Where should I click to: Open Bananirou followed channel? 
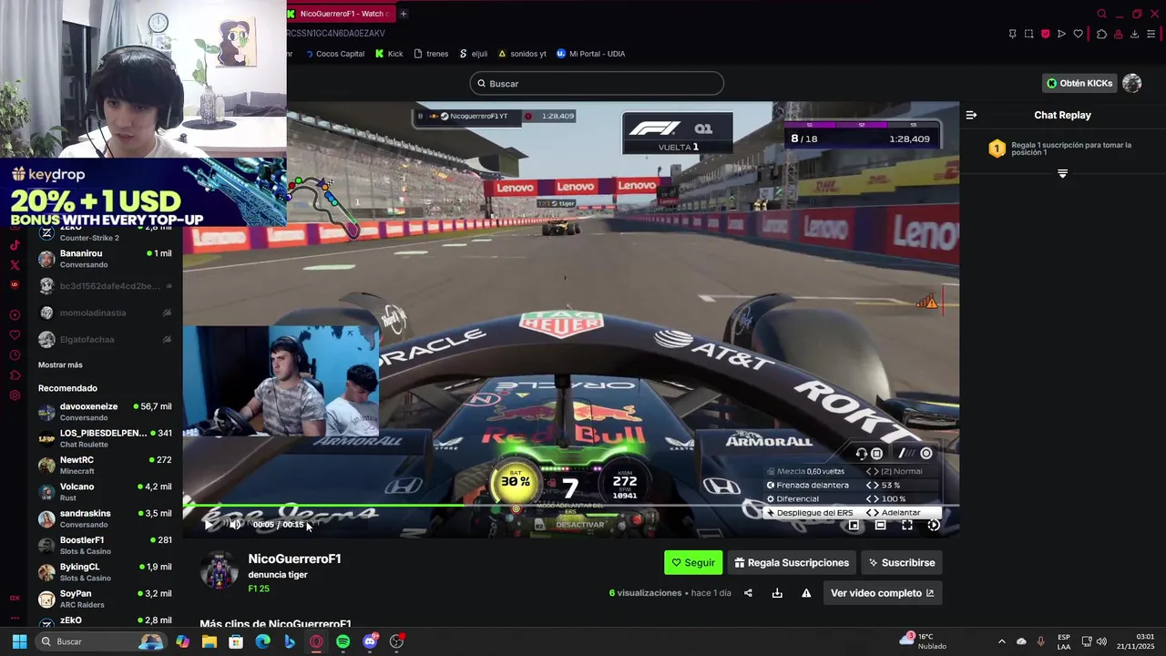(105, 259)
